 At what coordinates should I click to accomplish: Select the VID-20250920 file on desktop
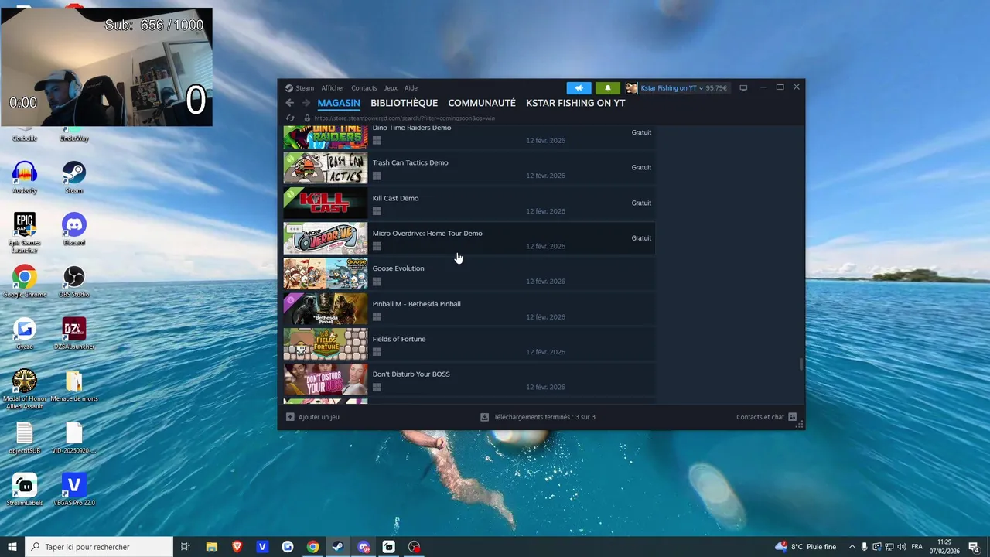(73, 438)
